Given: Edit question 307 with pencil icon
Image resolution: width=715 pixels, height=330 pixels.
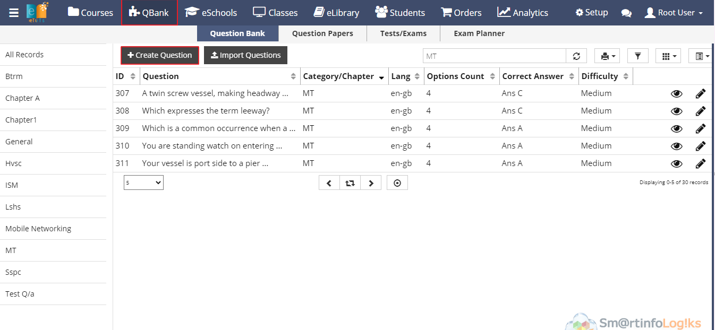Looking at the screenshot, I should coord(701,94).
